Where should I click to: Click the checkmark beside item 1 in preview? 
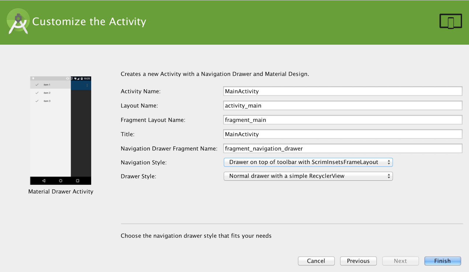click(37, 85)
